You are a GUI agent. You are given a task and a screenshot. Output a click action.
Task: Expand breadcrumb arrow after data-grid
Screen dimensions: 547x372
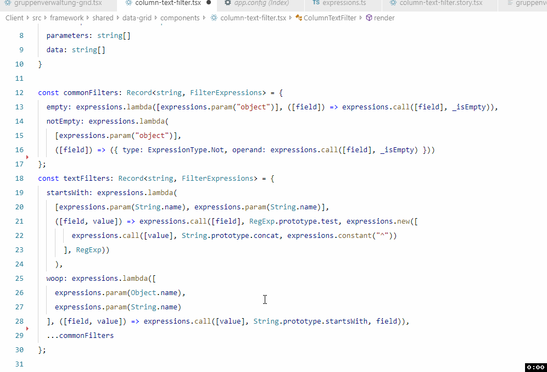coord(155,18)
